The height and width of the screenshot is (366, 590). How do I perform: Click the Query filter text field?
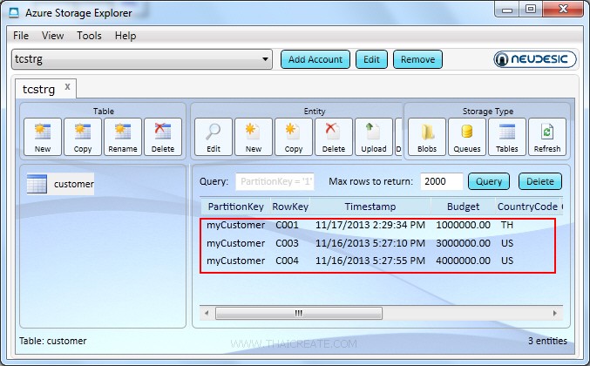275,181
